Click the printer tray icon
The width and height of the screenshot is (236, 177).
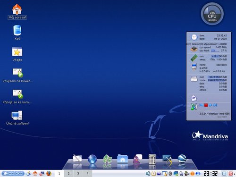coord(187,174)
